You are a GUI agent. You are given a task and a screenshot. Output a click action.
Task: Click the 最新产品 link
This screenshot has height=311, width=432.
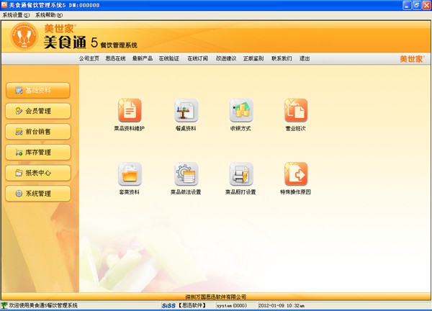pos(142,58)
